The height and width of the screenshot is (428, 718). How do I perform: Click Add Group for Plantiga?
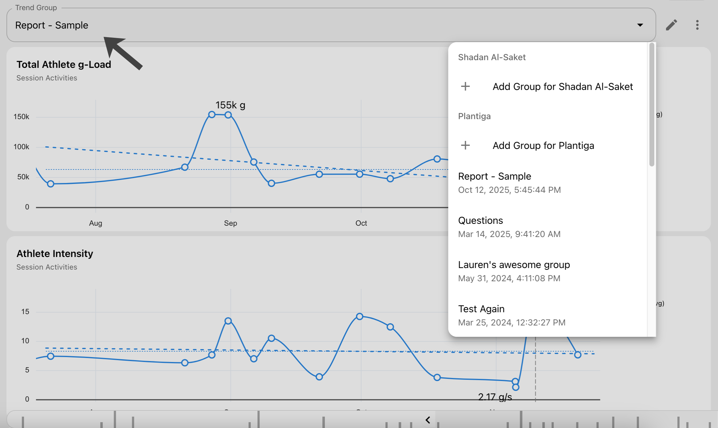click(543, 146)
